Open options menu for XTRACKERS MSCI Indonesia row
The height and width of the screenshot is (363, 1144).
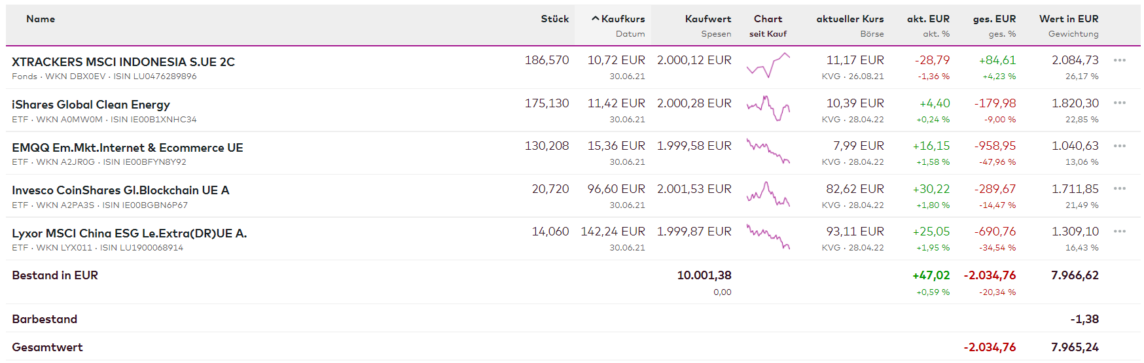[x=1119, y=60]
